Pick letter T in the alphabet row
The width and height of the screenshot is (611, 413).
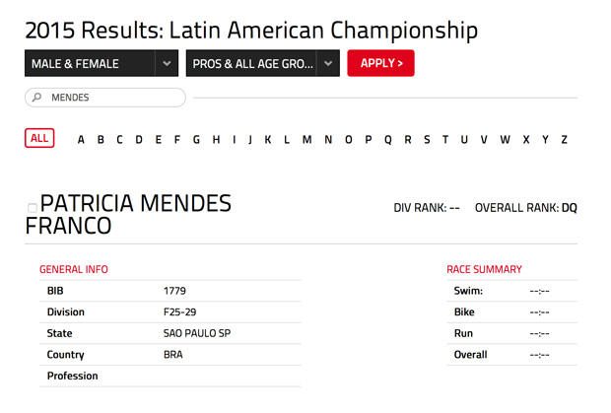coord(444,140)
